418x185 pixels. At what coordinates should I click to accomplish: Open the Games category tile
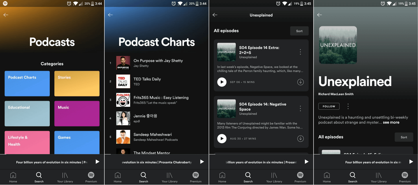77,143
